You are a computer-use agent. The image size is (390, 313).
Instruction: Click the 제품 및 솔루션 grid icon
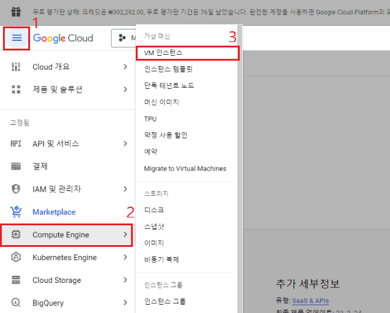16,90
